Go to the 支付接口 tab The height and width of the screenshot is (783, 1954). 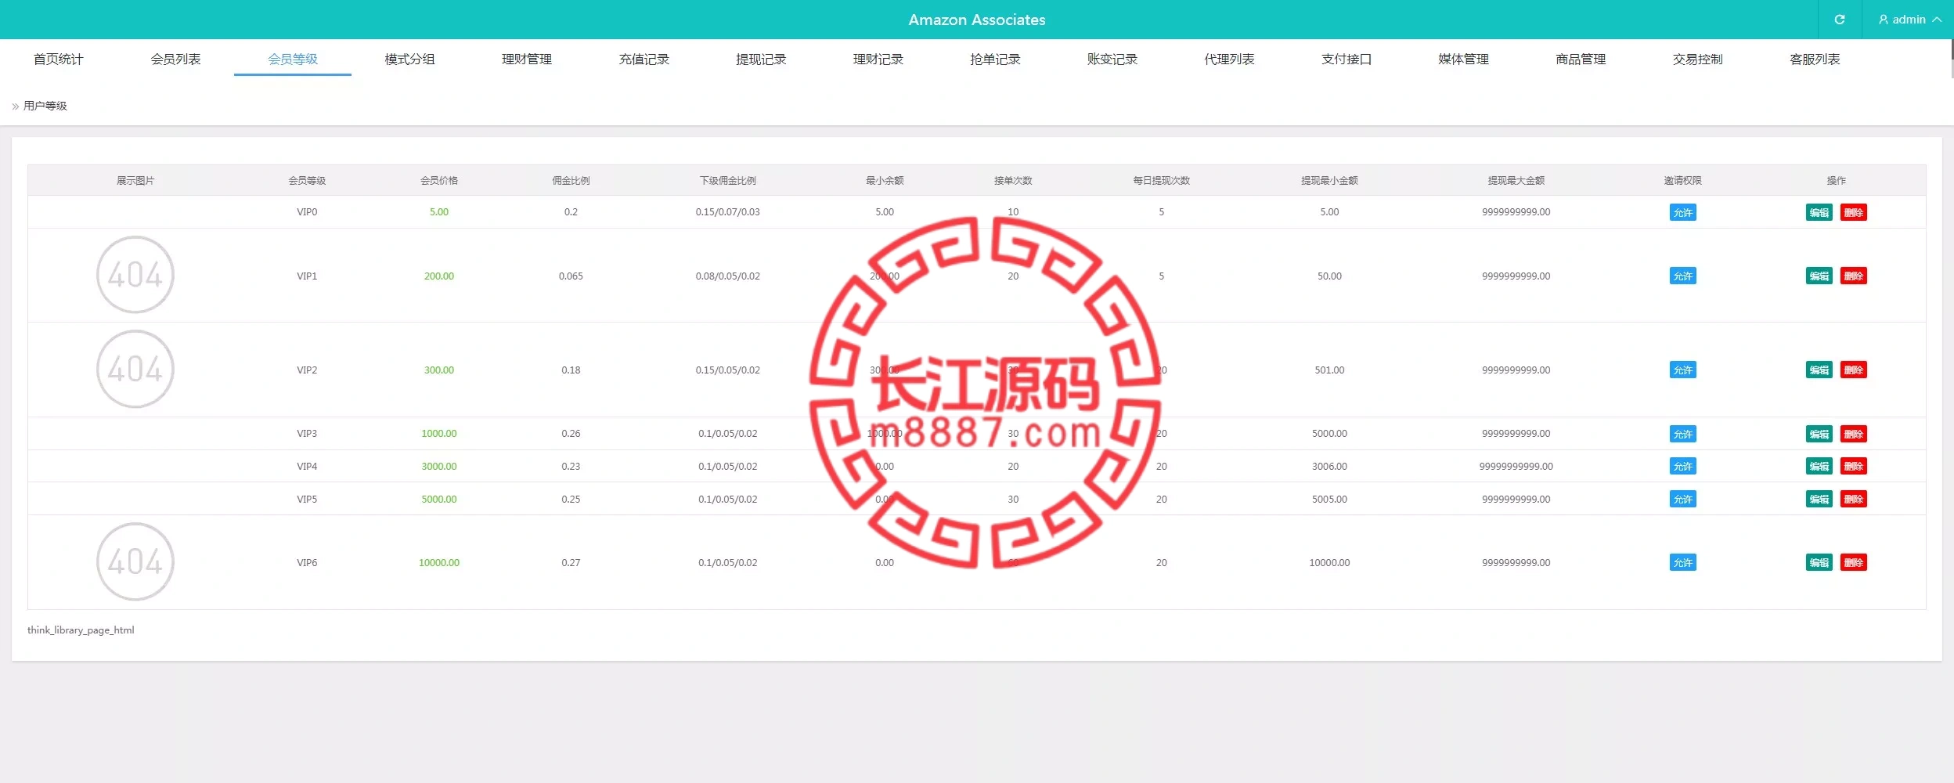click(1347, 60)
